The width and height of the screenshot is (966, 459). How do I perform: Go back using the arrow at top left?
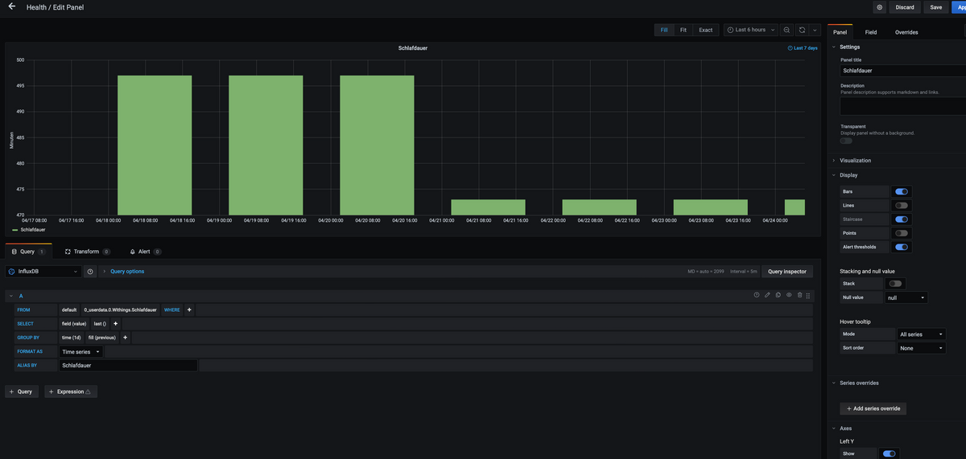[11, 6]
